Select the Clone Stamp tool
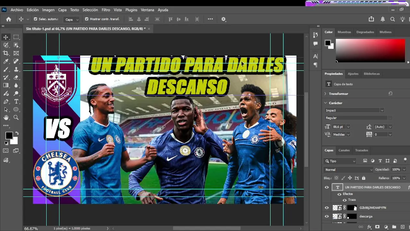 16,69
